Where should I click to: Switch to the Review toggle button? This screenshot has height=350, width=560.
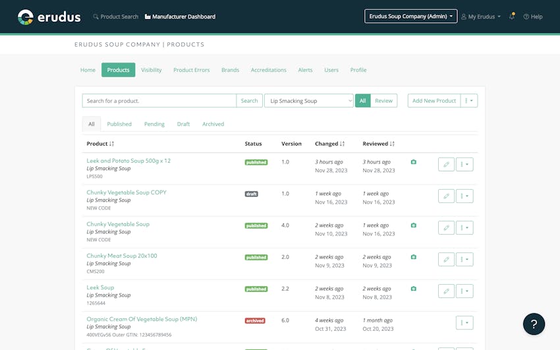point(384,101)
